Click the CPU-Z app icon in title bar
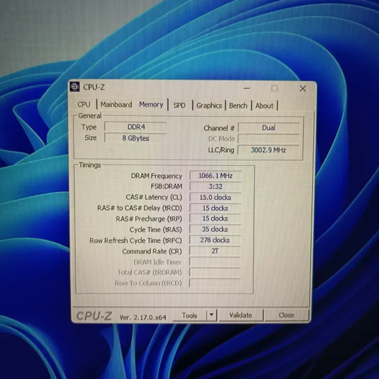The height and width of the screenshot is (379, 379). (x=75, y=87)
